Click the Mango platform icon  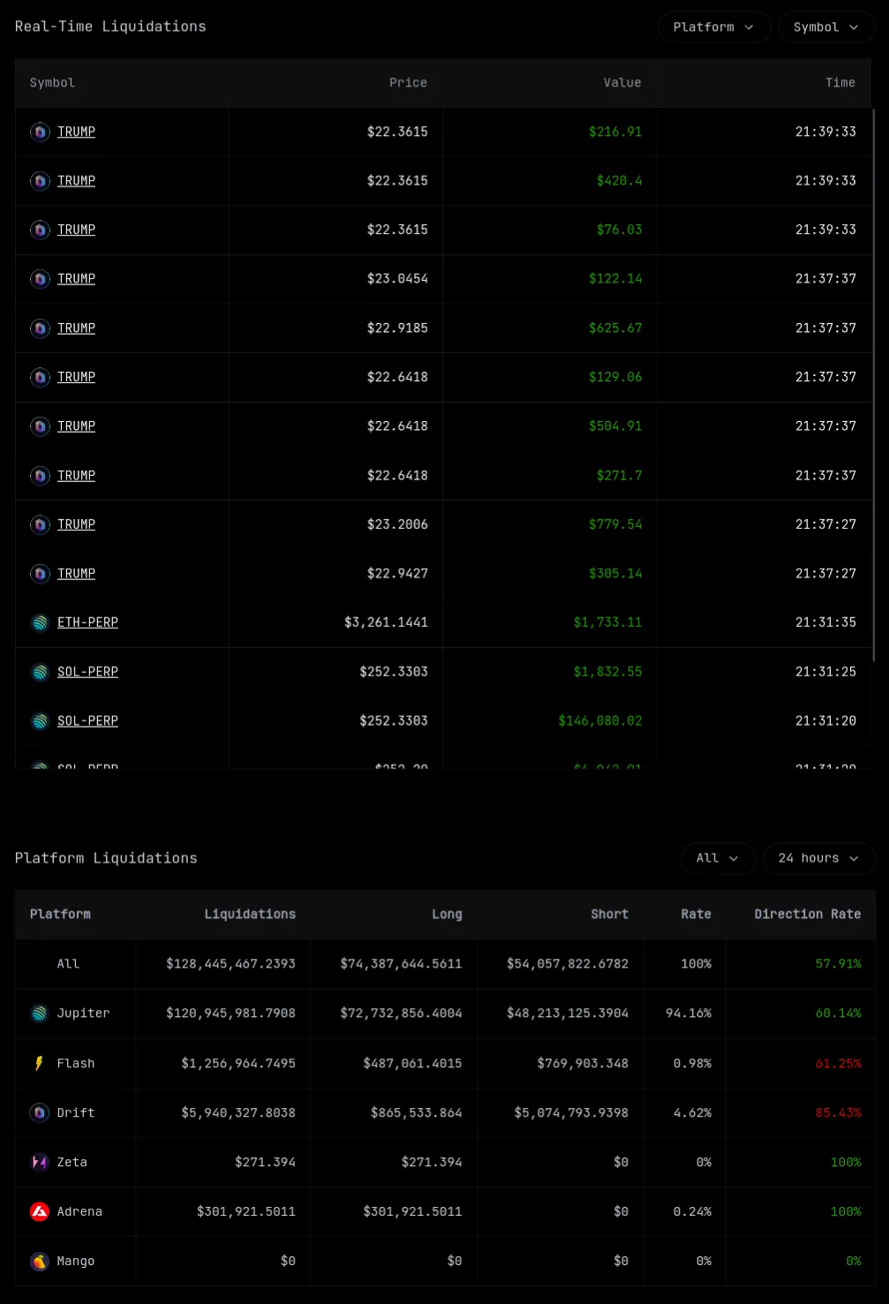click(x=40, y=1262)
